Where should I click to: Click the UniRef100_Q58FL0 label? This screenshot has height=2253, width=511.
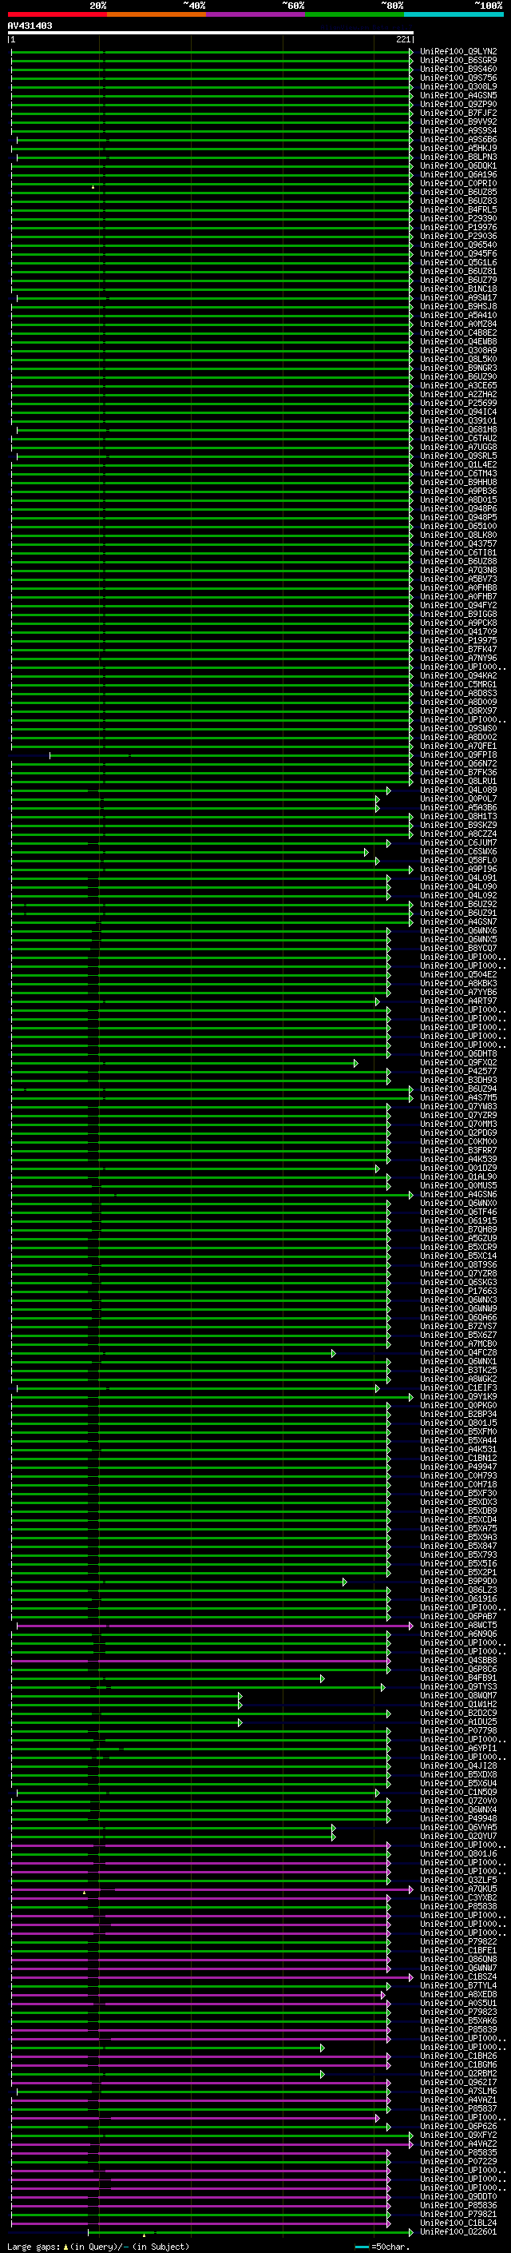point(458,861)
